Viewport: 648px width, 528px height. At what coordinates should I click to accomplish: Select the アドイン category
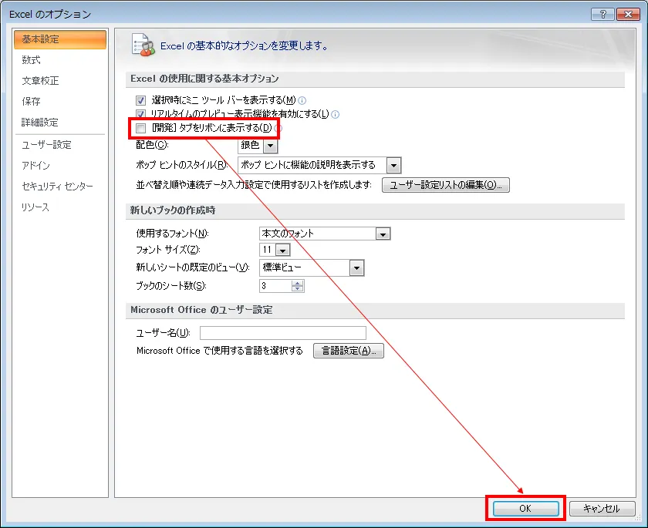60,166
